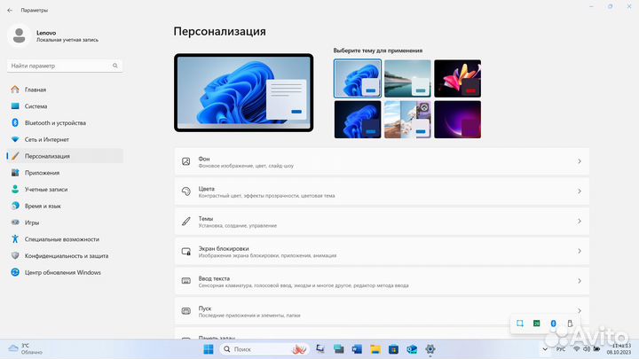Select Главная in the sidebar
This screenshot has width=639, height=359.
coord(35,90)
